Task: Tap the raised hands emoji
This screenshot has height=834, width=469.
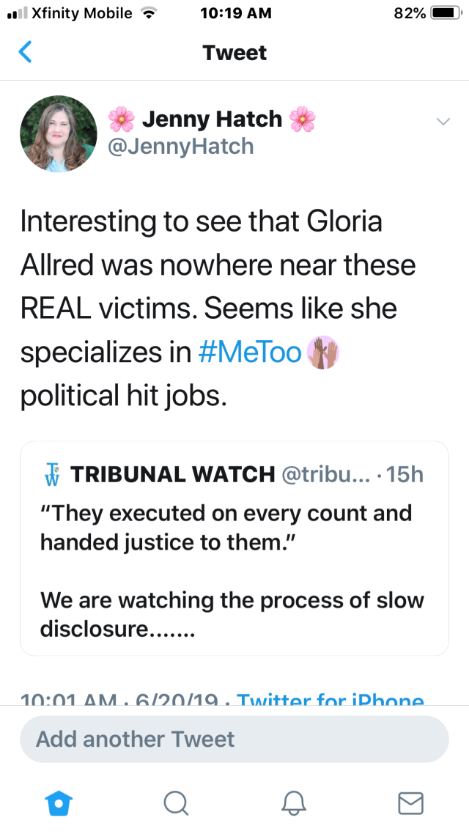Action: [x=323, y=353]
